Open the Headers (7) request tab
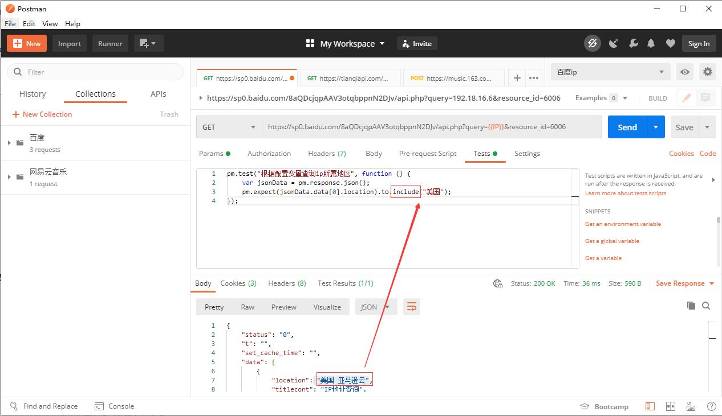722x416 pixels. [327, 153]
